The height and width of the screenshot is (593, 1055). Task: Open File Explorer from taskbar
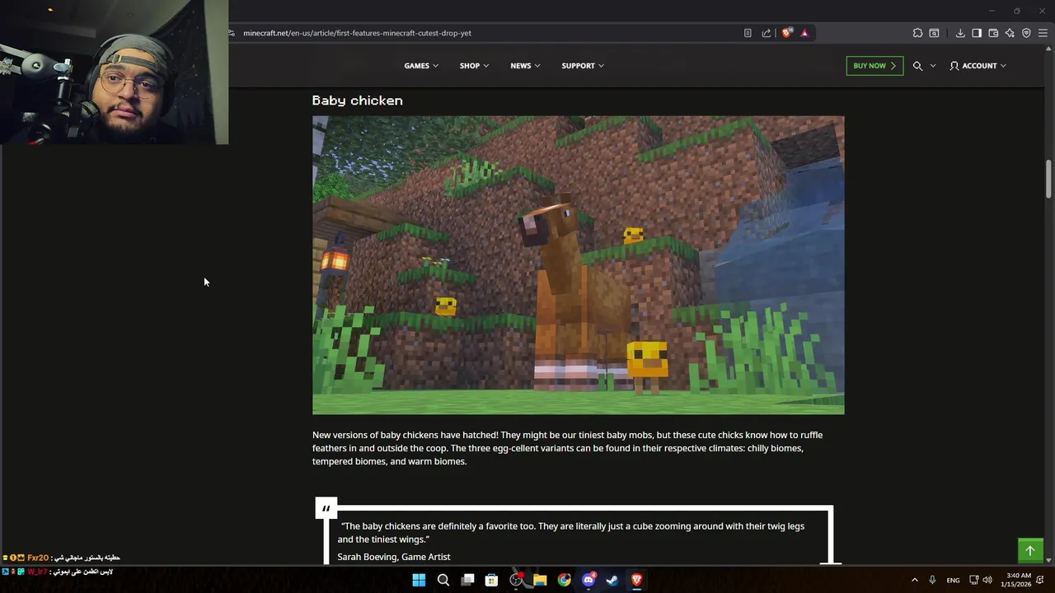[540, 580]
